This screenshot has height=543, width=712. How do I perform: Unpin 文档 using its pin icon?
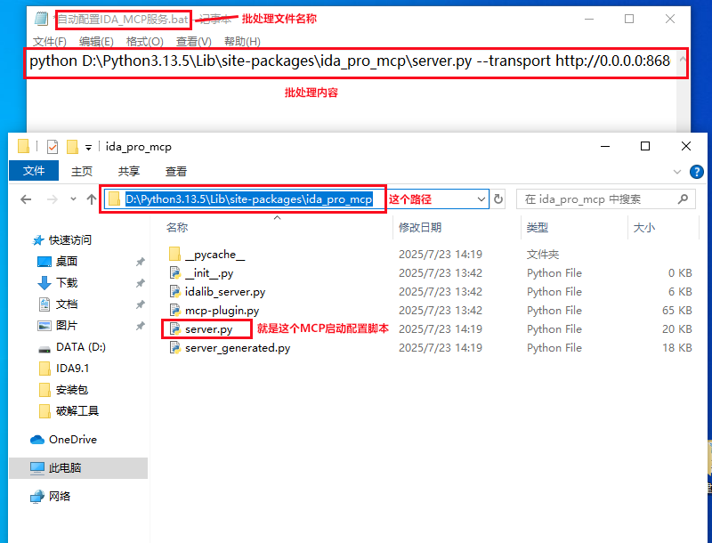[x=141, y=304]
